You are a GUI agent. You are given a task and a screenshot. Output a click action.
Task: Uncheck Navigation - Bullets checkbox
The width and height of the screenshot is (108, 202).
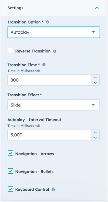pos(10,171)
